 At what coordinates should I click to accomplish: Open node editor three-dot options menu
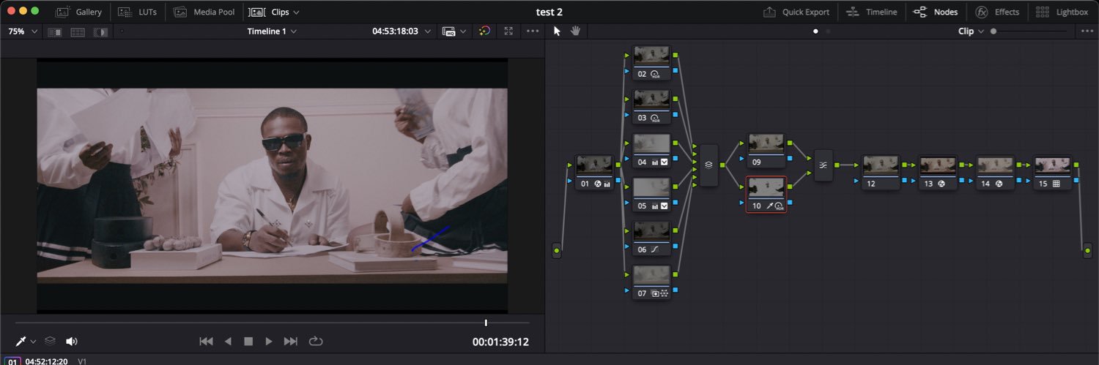click(1087, 31)
